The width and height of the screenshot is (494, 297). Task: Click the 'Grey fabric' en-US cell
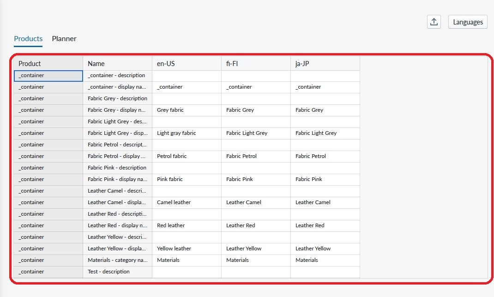(x=187, y=110)
